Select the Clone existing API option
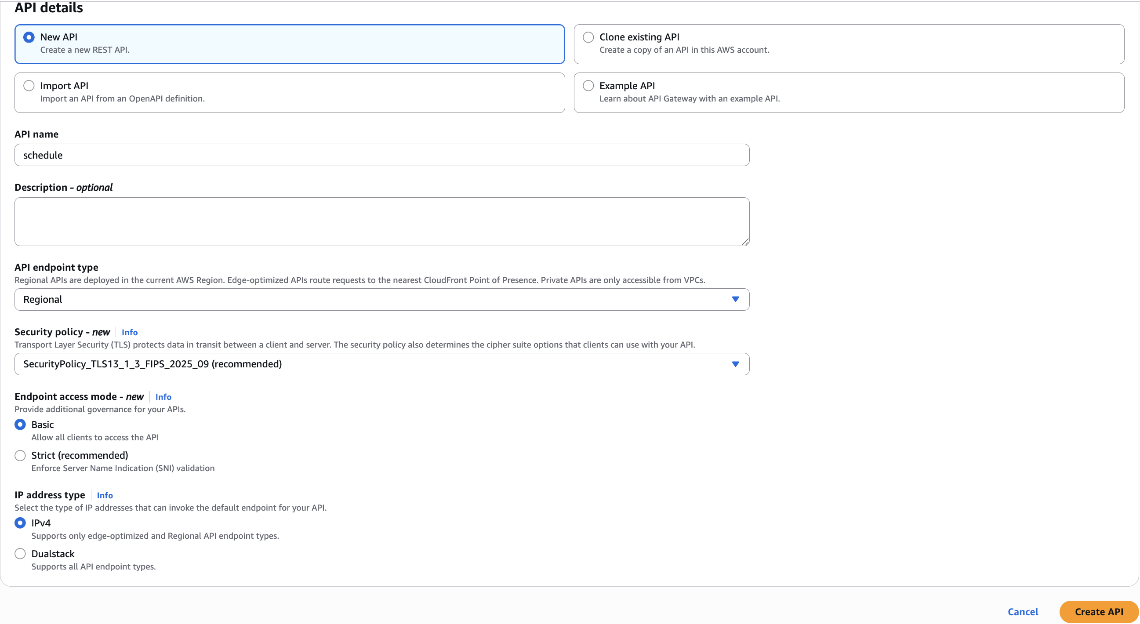This screenshot has width=1140, height=624. tap(588, 37)
